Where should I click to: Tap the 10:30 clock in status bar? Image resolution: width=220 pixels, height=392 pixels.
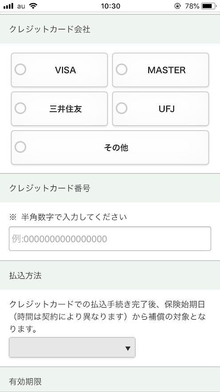110,6
